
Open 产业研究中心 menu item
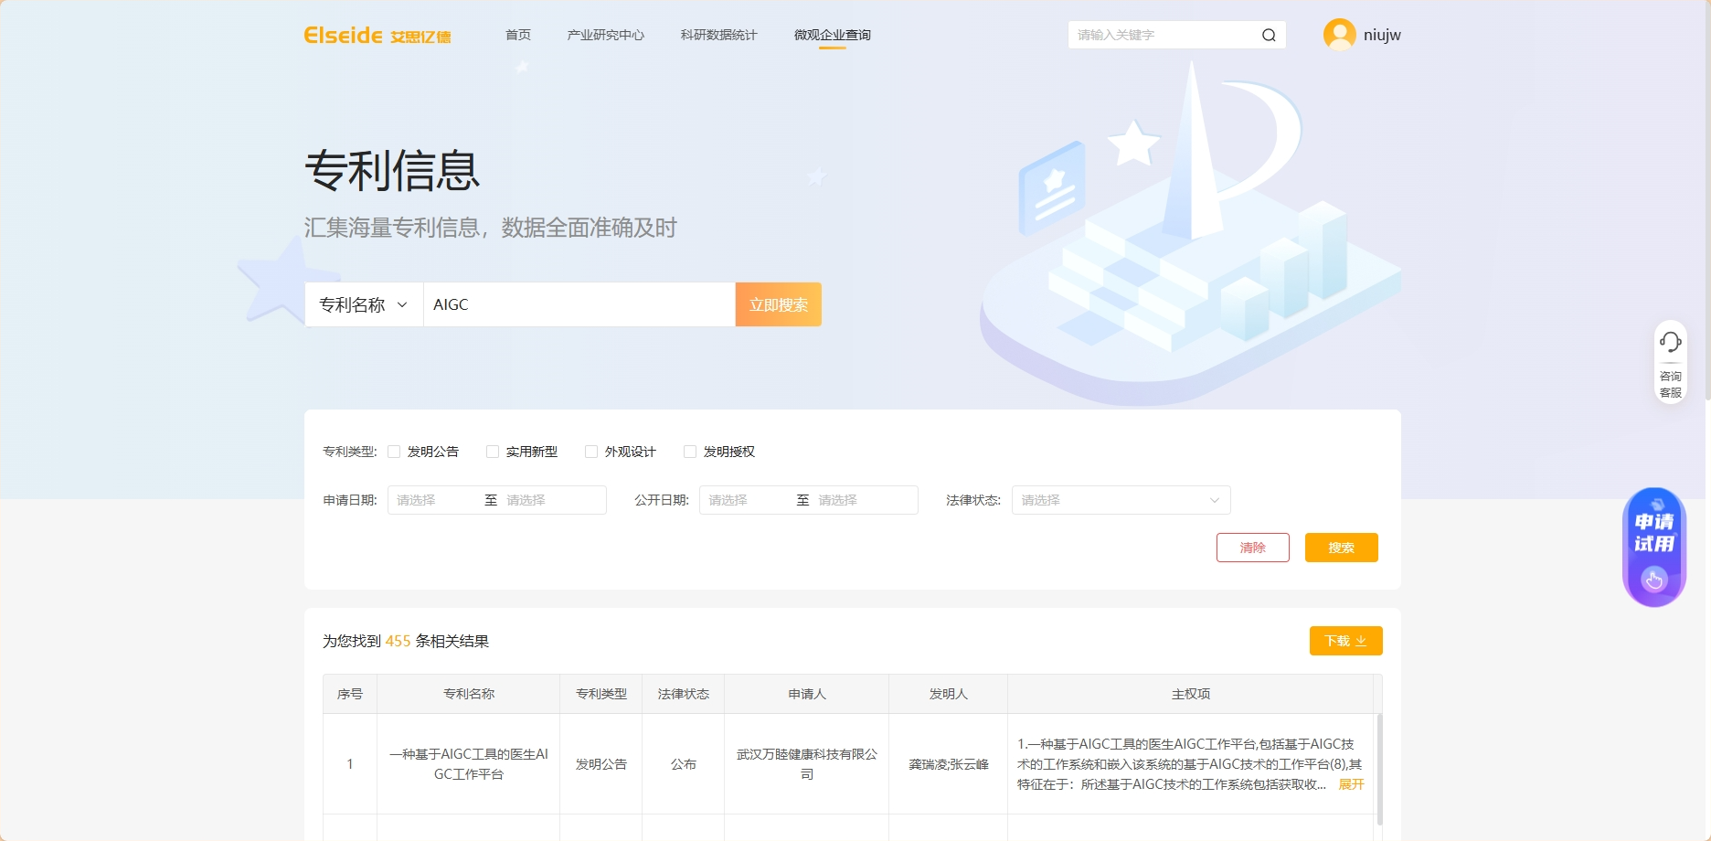click(x=606, y=35)
